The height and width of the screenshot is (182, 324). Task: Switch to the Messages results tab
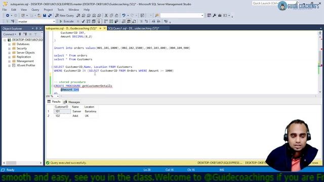(x=72, y=102)
